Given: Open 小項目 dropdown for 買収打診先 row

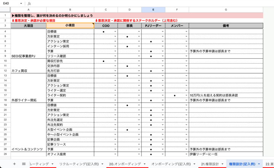Looking at the screenshot, I should tap(91, 61).
